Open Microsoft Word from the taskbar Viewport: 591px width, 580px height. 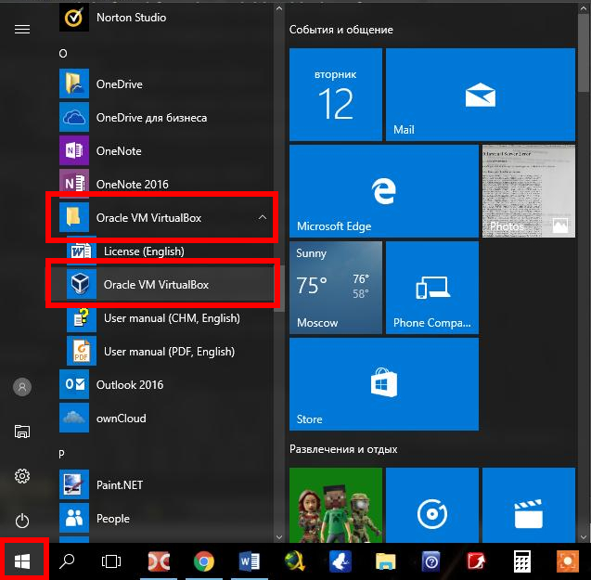(x=250, y=561)
